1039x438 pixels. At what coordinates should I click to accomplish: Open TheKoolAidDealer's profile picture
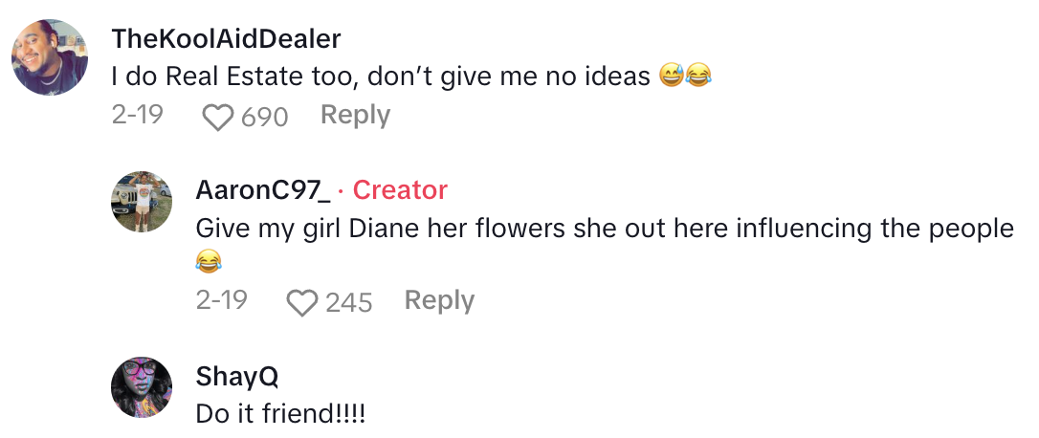click(x=51, y=57)
